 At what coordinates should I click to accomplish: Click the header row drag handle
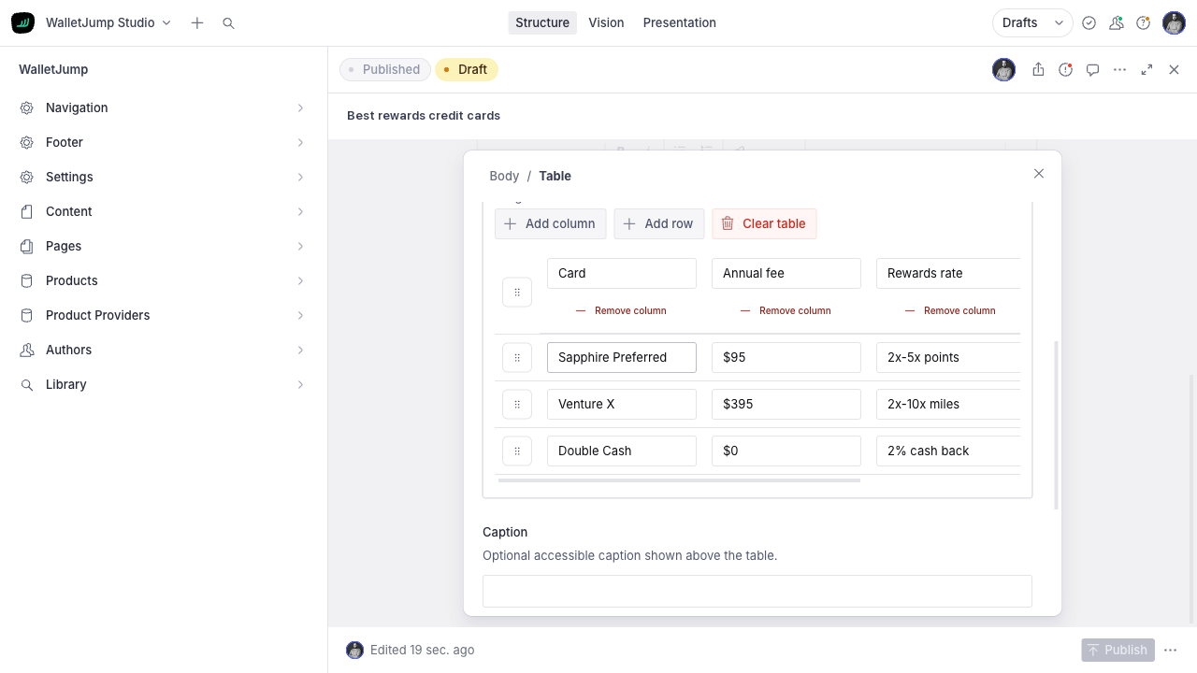point(517,293)
